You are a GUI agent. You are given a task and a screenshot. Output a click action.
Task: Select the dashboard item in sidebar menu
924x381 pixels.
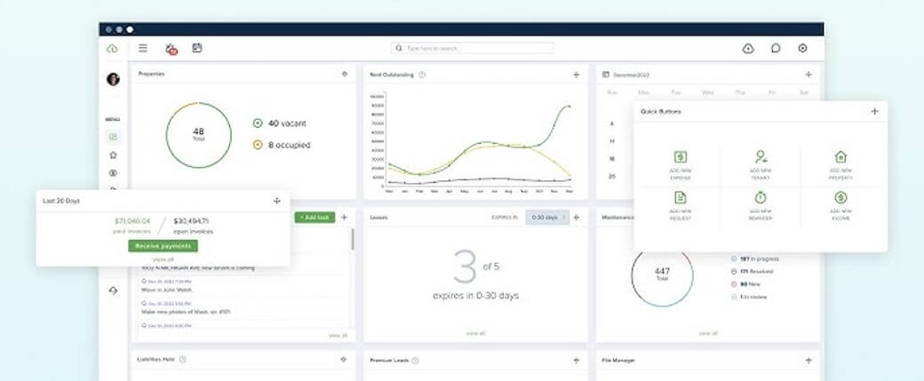pos(113,137)
